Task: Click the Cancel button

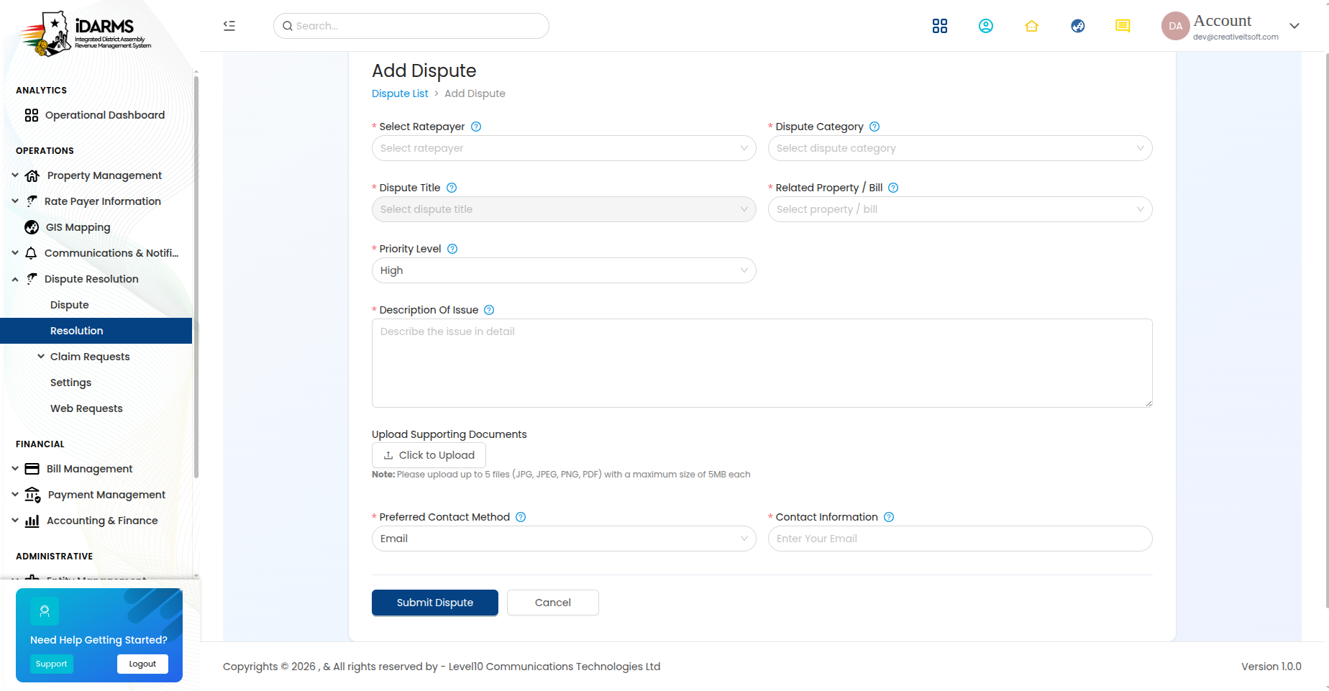Action: tap(553, 603)
